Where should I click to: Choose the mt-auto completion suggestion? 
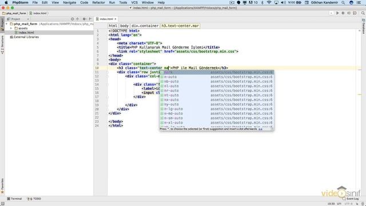click(217, 96)
